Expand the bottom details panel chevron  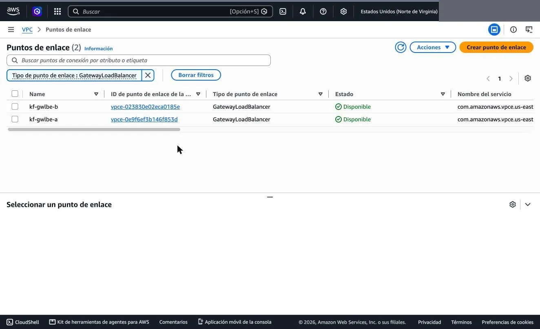(528, 204)
